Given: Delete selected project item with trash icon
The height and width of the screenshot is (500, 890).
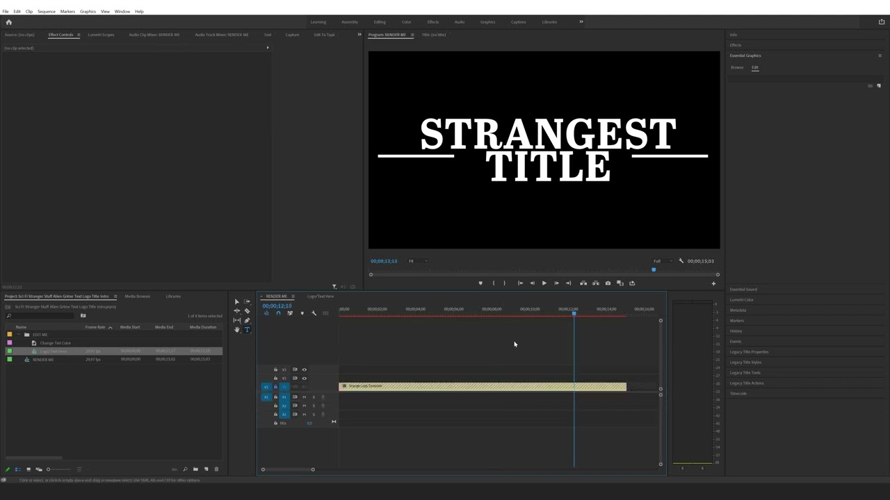Looking at the screenshot, I should 216,469.
